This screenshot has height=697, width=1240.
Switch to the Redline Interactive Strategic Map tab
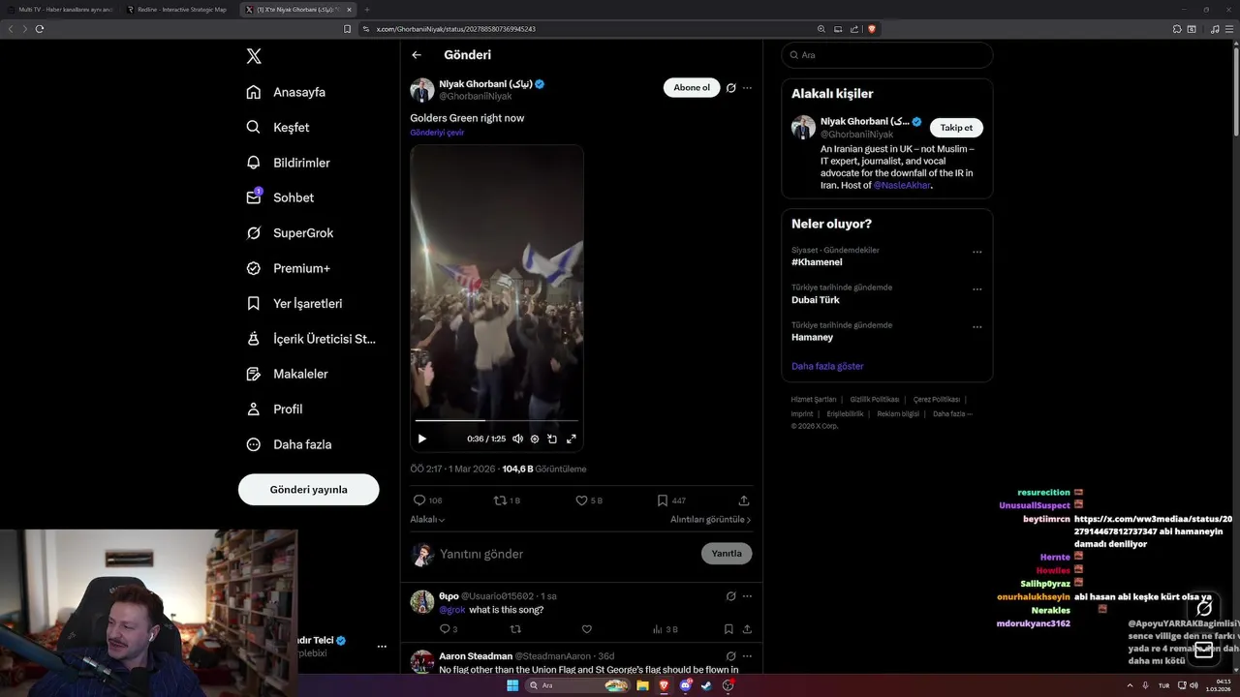coord(178,9)
